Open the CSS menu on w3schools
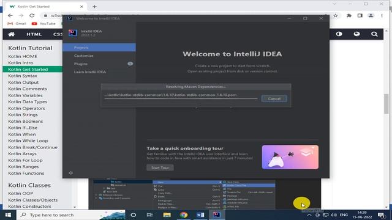The height and width of the screenshot is (220, 392). click(58, 34)
